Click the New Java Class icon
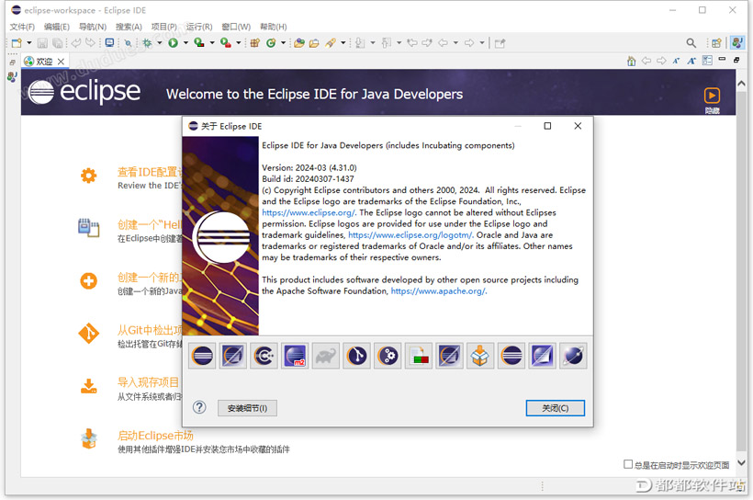The width and height of the screenshot is (753, 500). (x=271, y=43)
